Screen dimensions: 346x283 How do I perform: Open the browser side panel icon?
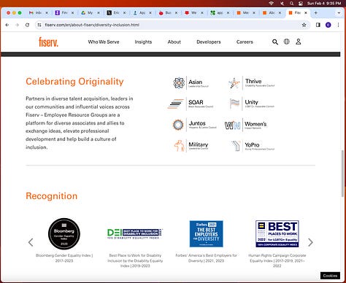click(318, 25)
